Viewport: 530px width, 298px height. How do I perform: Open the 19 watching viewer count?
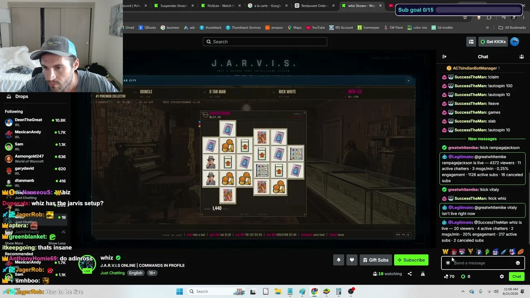pyautogui.click(x=388, y=274)
